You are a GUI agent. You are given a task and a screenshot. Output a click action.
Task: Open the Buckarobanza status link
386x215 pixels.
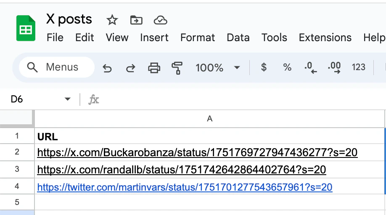197,152
